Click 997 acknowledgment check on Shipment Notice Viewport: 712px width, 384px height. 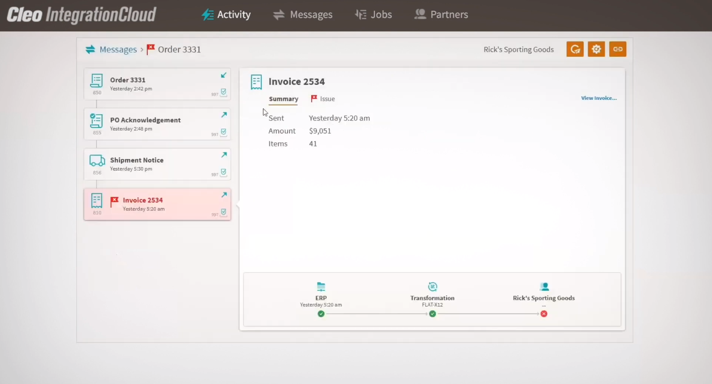(x=223, y=172)
